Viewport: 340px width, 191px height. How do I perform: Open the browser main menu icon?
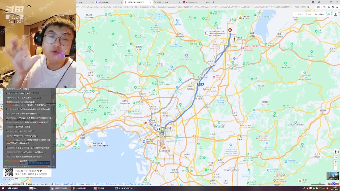pyautogui.click(x=337, y=7)
